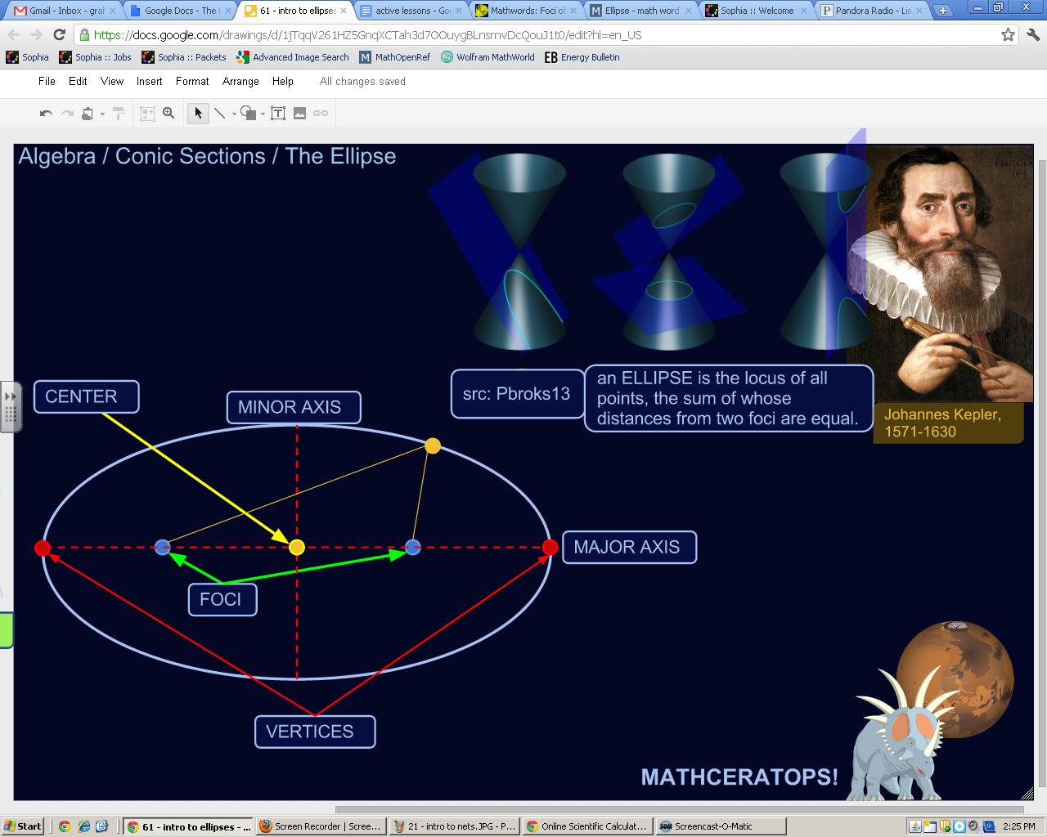Screen dimensions: 1047x837
Task: Open the View menu
Action: (112, 81)
